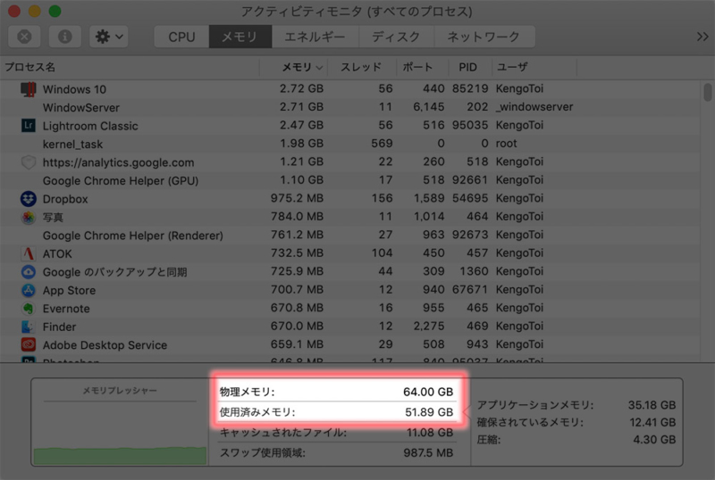Select the Evernote process name
Screen dimensions: 715x480
click(x=66, y=309)
